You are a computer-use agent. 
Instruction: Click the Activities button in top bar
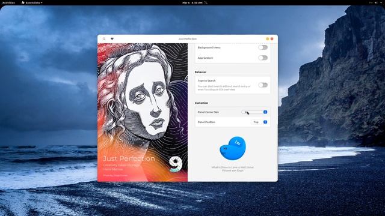8,2
